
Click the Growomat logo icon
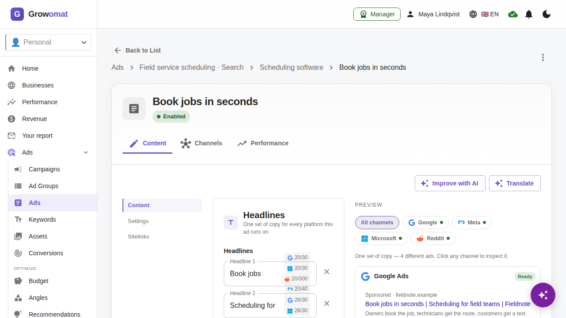[17, 14]
